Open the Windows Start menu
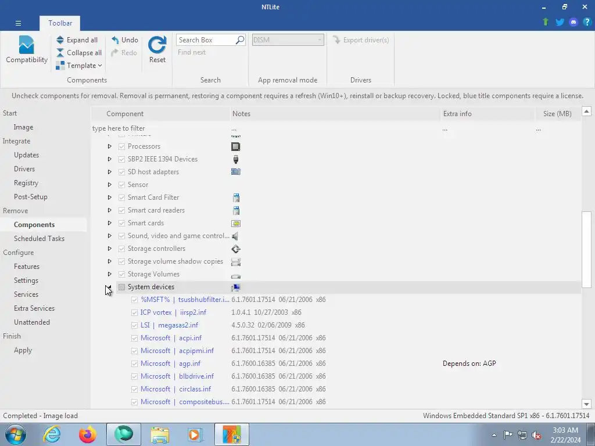The image size is (595, 446). pos(16,434)
